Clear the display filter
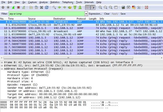This screenshot has width=163, height=112. pos(107,14)
